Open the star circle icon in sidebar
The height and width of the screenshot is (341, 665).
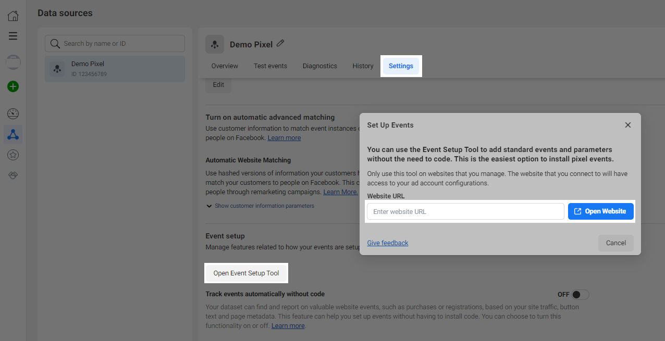click(13, 155)
